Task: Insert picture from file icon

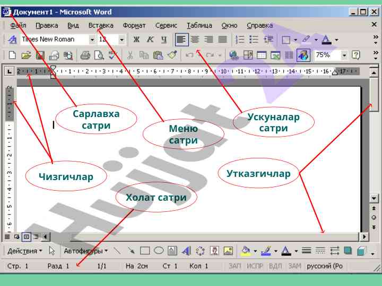Action: tap(228, 251)
